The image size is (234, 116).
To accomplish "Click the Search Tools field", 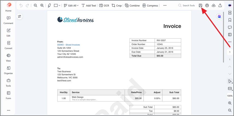I will [x=187, y=5].
